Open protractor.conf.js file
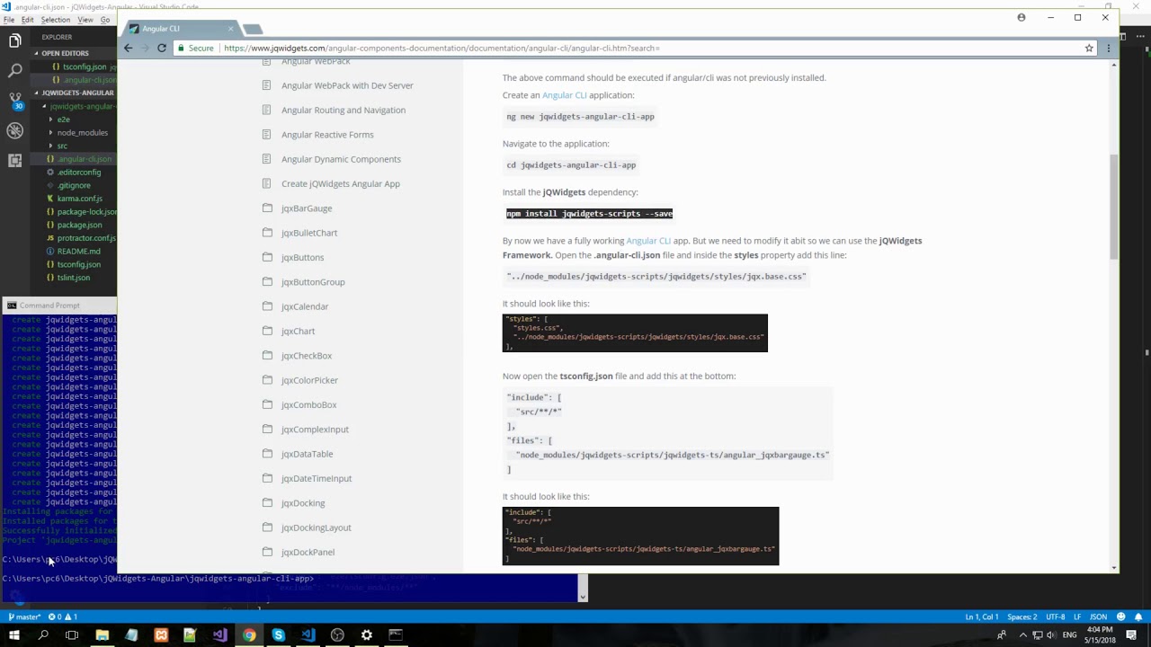Viewport: 1151px width, 647px height. click(85, 238)
